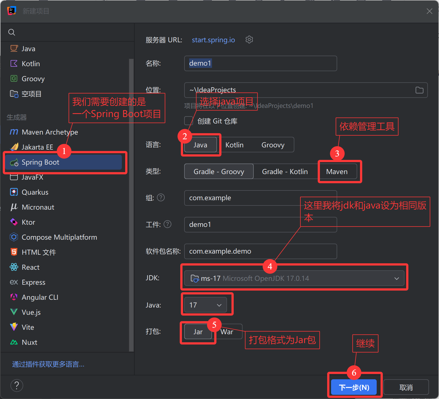Click the empty project folder icon
This screenshot has height=399, width=439.
point(14,94)
